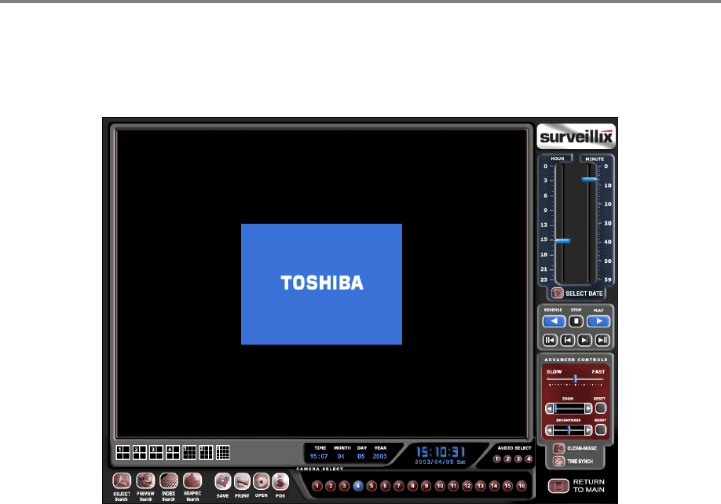Viewport: 721px width, 504px height.
Task: Open the Object Search tool
Action: point(122,481)
